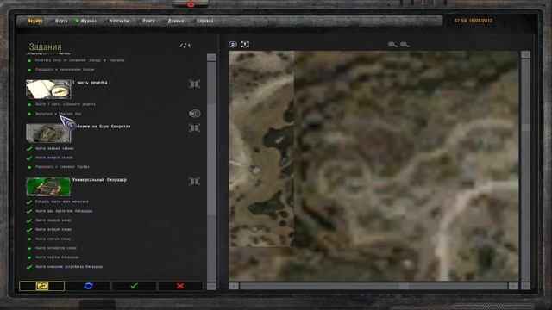This screenshot has width=552, height=310.
Task: Zoom out the map with magnifier minus
Action: pyautogui.click(x=405, y=45)
